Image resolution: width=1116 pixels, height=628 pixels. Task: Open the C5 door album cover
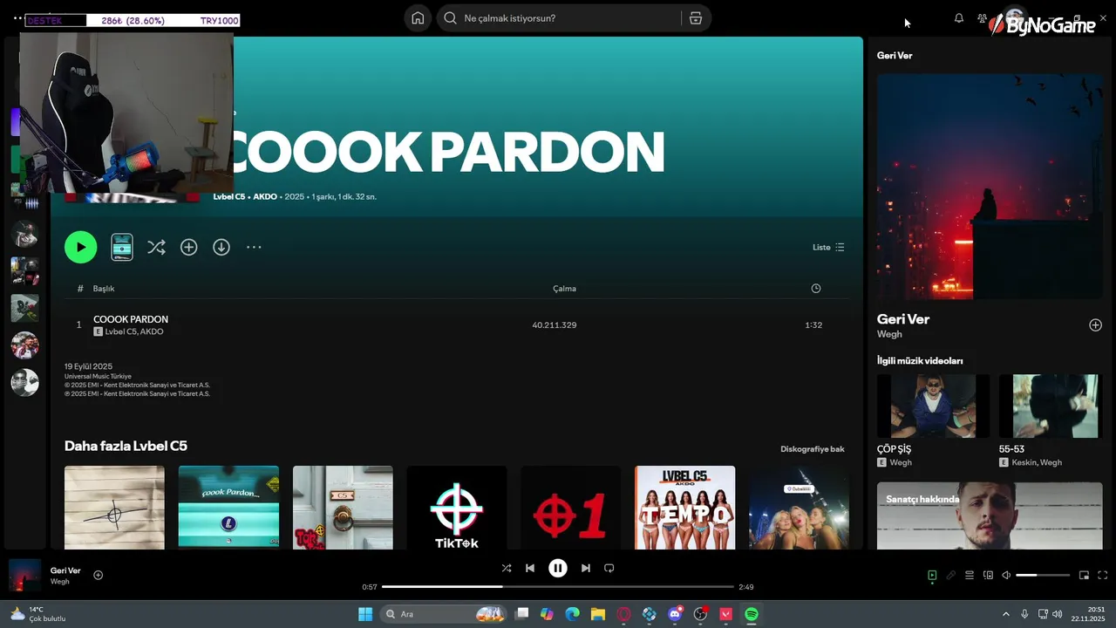click(343, 508)
